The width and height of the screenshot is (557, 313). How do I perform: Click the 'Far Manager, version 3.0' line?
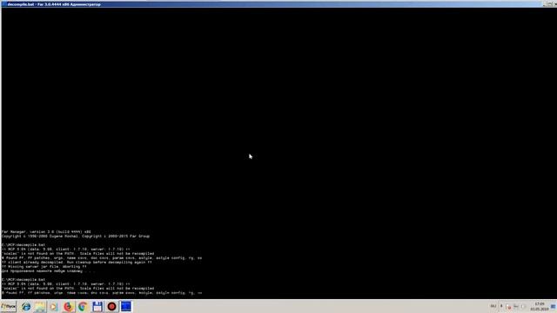pos(46,232)
